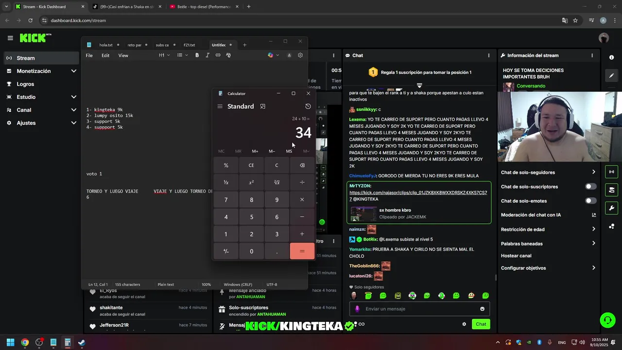Toggle Chat de solo-emotes switch
This screenshot has height=350, width=622.
click(590, 201)
